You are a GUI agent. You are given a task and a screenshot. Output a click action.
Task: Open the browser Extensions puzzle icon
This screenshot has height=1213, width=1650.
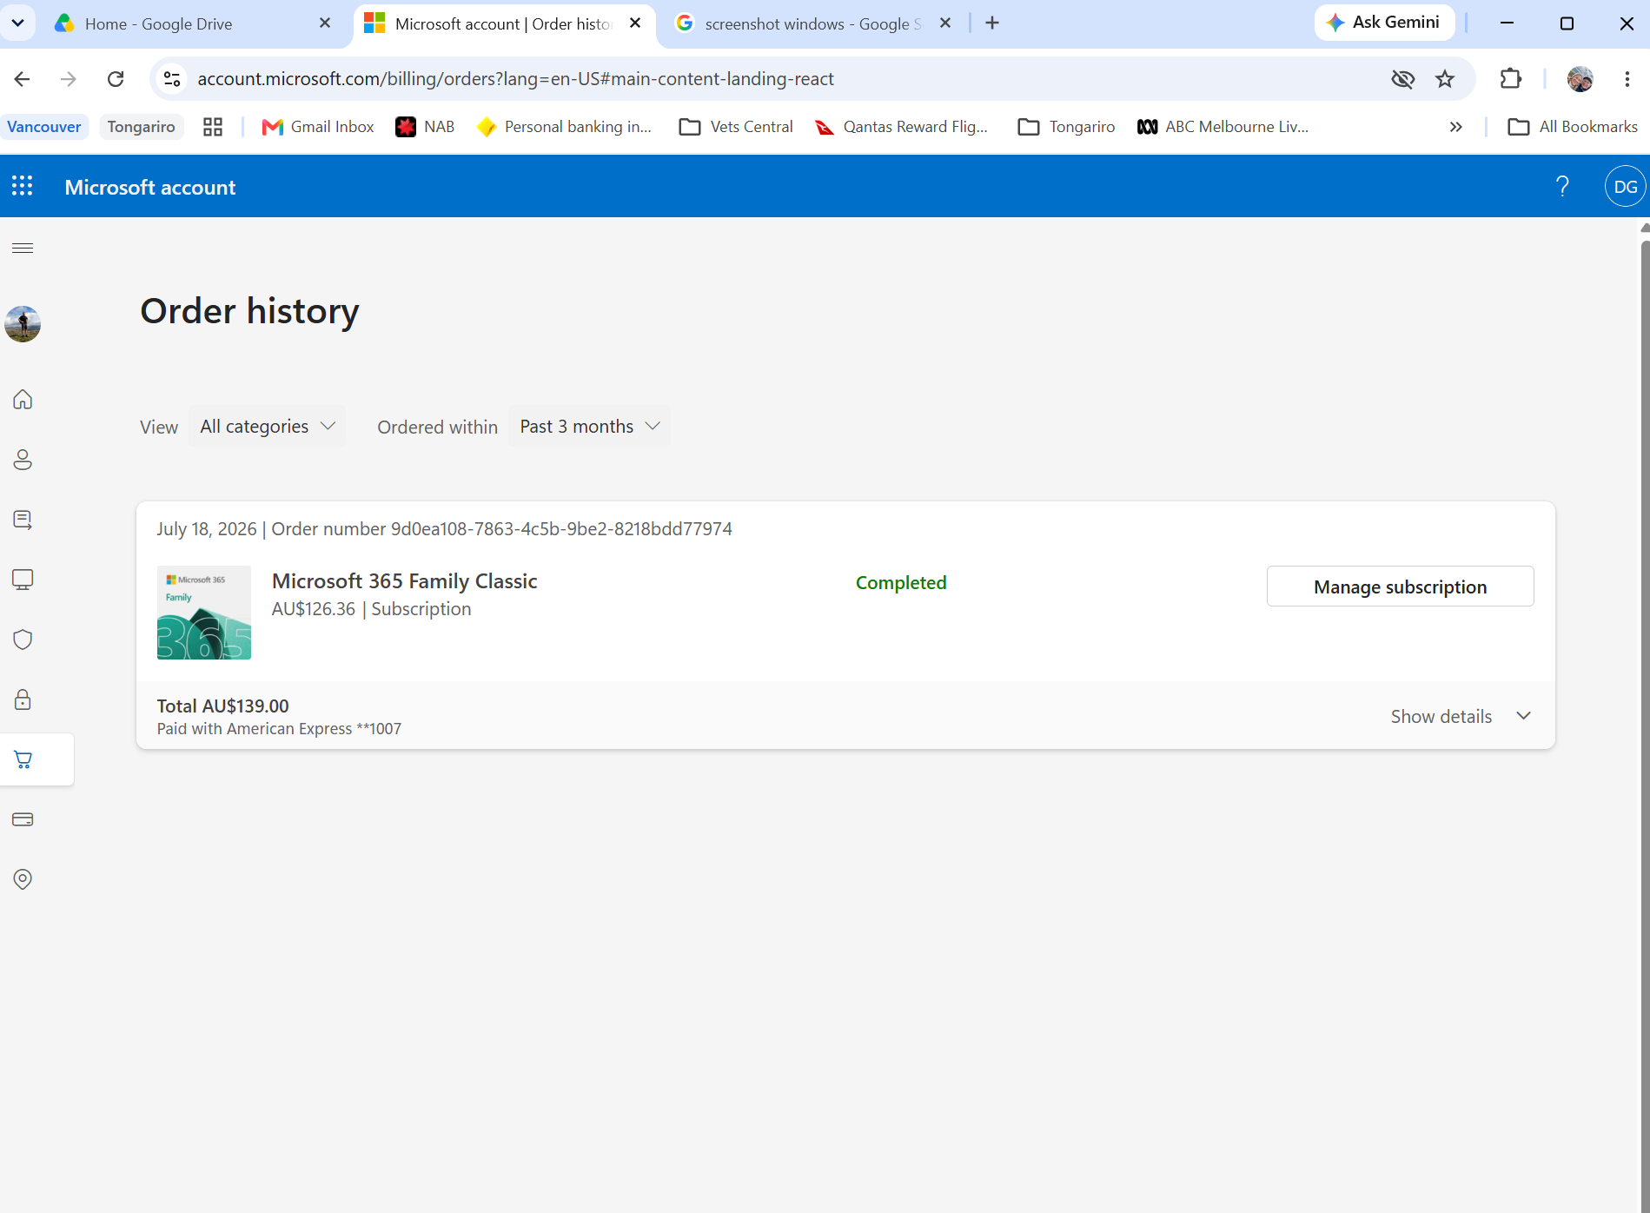pos(1511,79)
